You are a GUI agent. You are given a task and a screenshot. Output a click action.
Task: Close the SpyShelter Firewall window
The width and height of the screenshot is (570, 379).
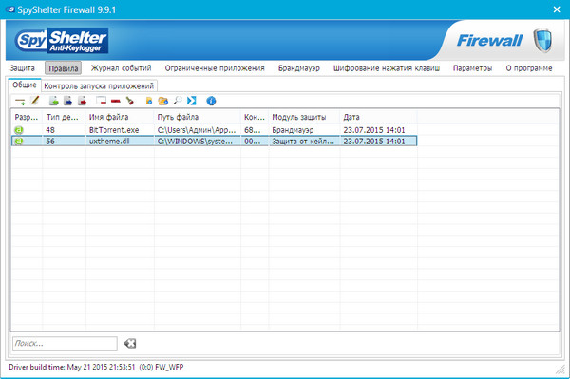[x=557, y=9]
